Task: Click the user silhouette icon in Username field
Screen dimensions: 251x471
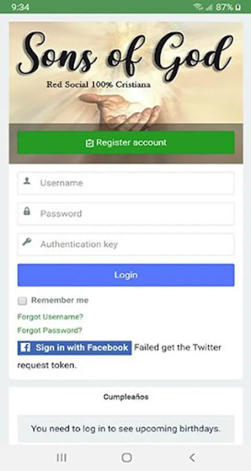Action: [x=27, y=181]
